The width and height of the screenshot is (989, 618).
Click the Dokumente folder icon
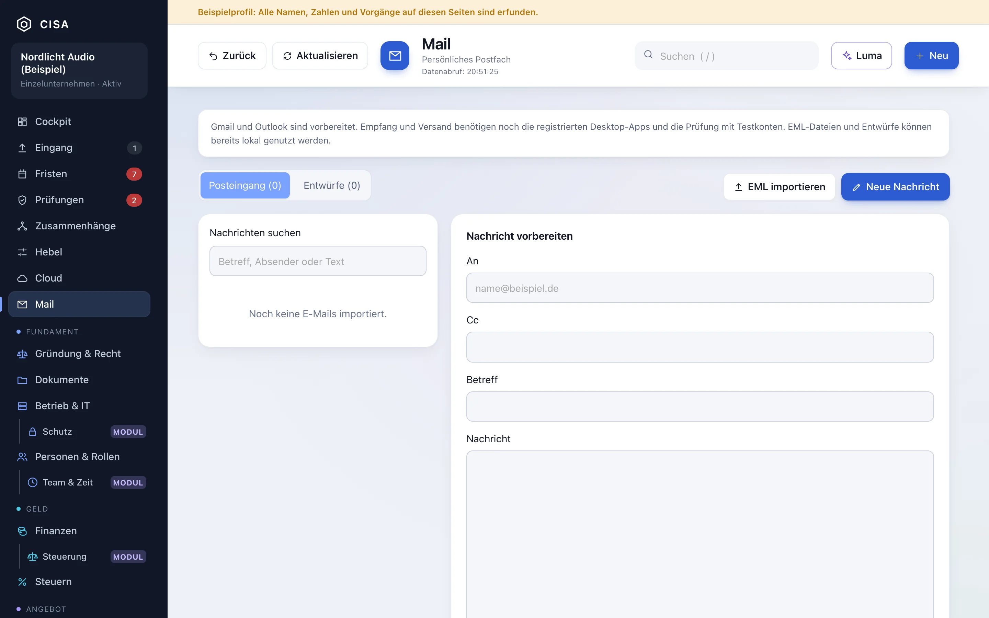[22, 380]
